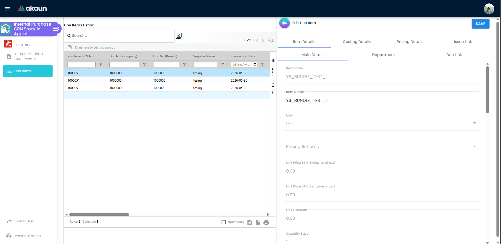Sort by Supplier Name column
Screen dimensions: 501x244
click(x=204, y=56)
